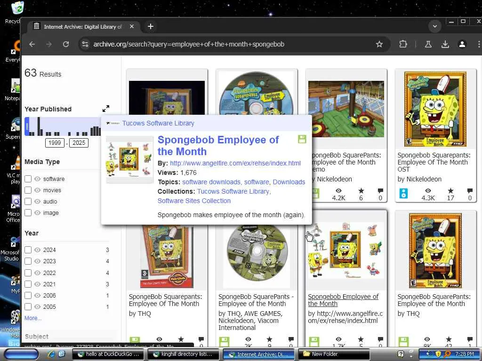Click favorites star on Demo card
Image resolution: width=482 pixels, height=361 pixels.
tap(361, 191)
